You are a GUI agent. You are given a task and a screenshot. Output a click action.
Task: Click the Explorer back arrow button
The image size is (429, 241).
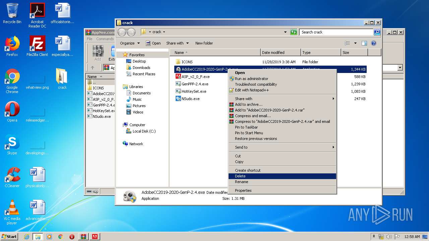point(122,32)
